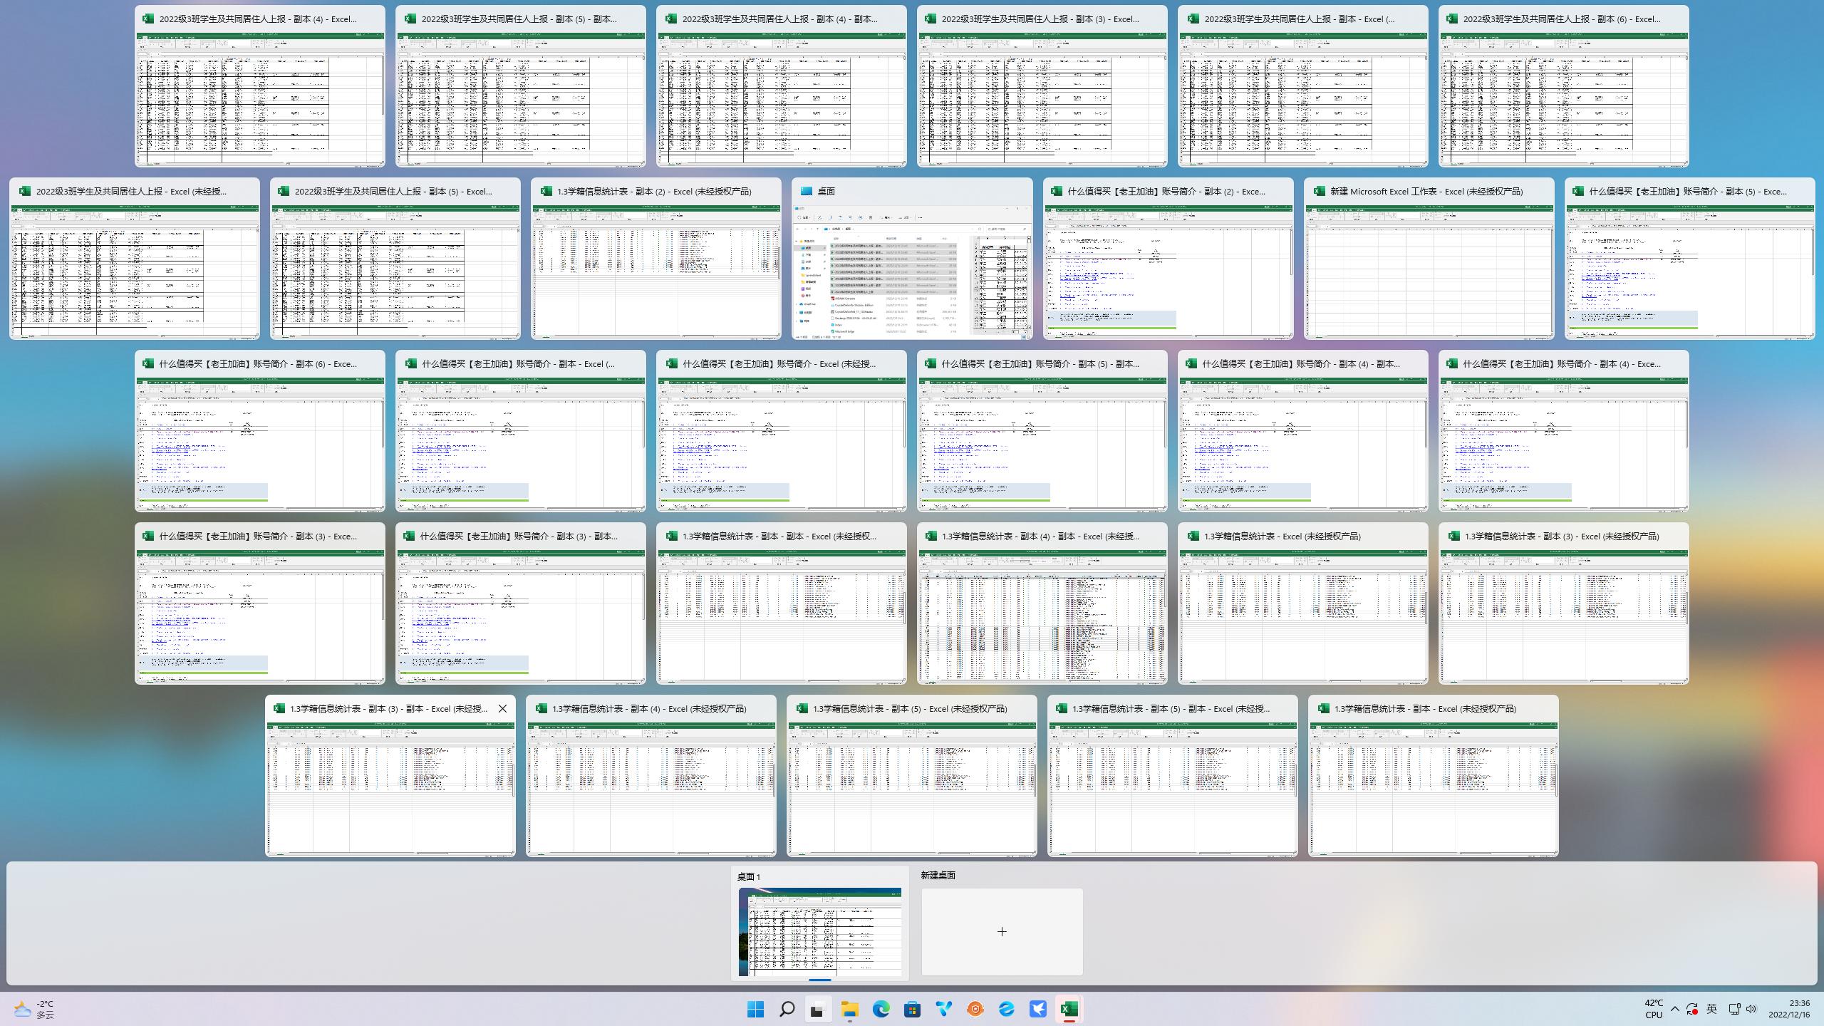Launch Microsoft Edge from the taskbar
Screen dimensions: 1824x1026
pyautogui.click(x=881, y=1009)
